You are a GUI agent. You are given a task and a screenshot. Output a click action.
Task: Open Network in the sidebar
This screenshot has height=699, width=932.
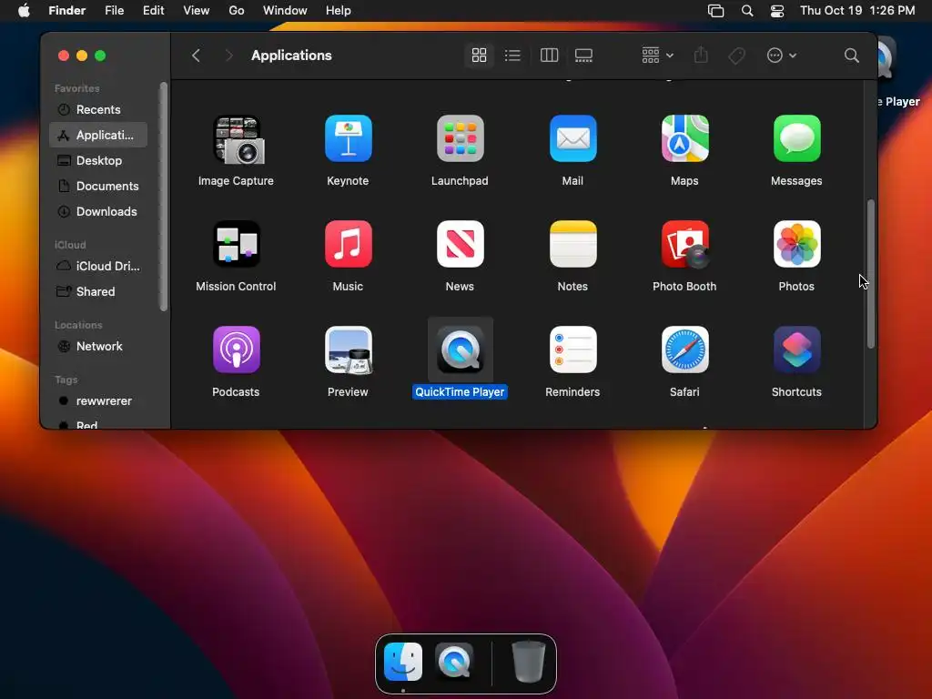click(x=98, y=347)
